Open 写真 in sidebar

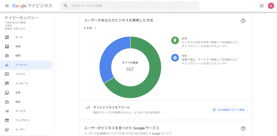point(26,93)
